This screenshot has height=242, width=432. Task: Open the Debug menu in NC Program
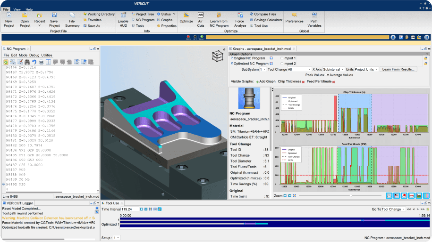pos(34,55)
